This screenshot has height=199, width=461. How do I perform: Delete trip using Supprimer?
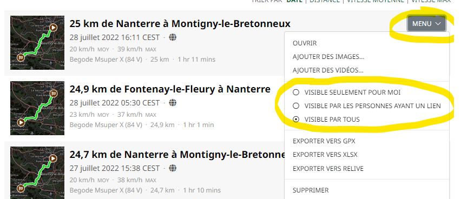(x=311, y=190)
